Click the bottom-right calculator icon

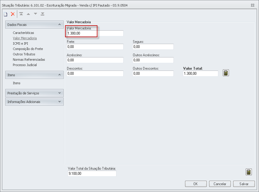[249, 172]
